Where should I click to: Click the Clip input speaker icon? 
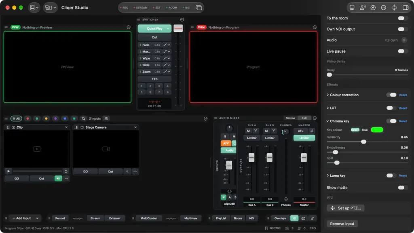[x=58, y=178]
